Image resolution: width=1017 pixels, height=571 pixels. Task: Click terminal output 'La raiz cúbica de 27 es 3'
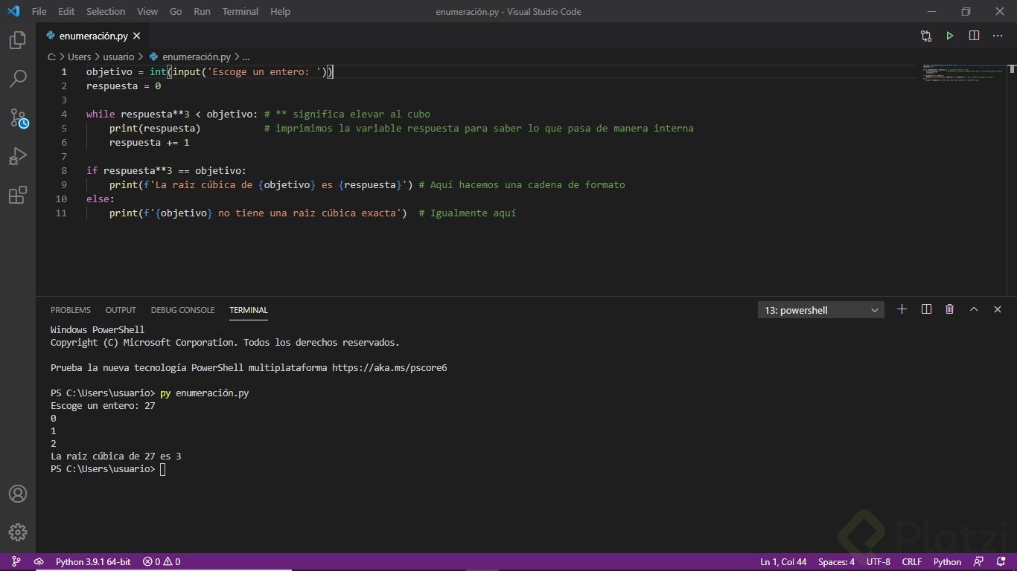pyautogui.click(x=116, y=457)
